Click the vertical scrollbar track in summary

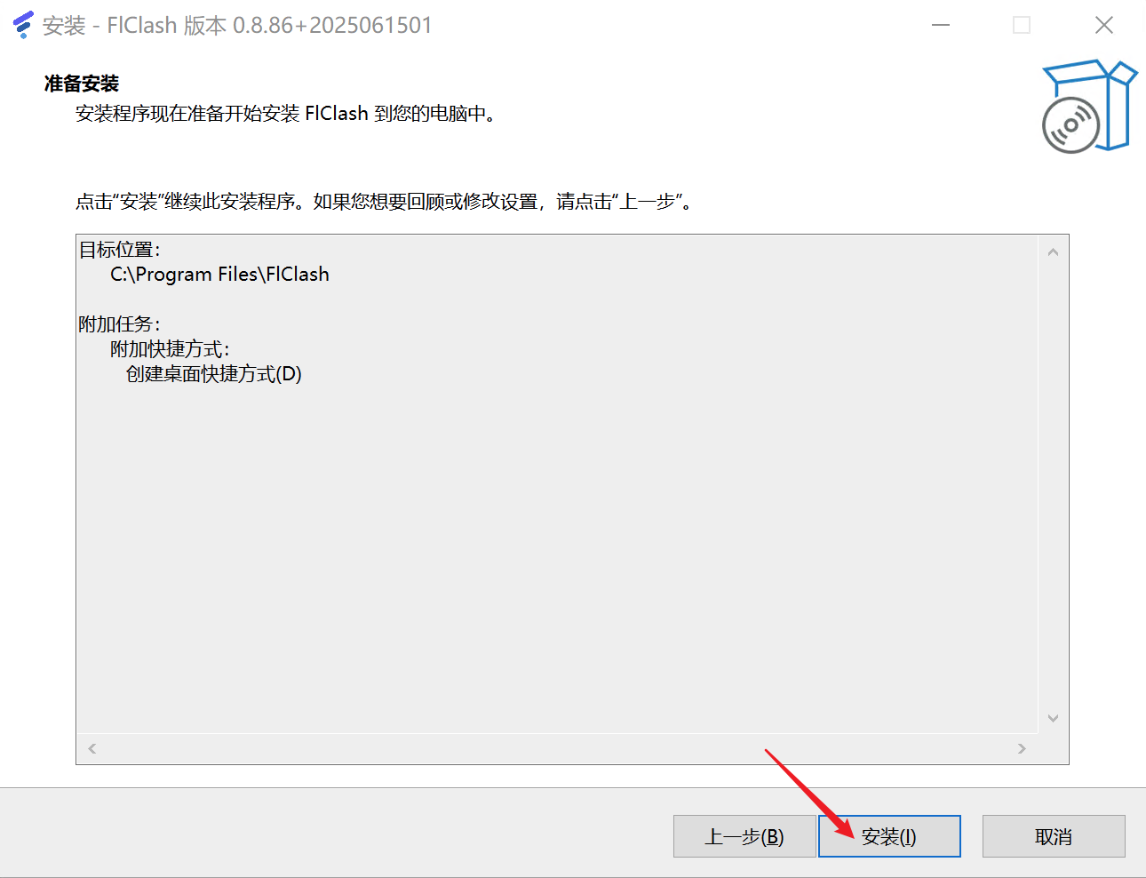coord(1053,485)
